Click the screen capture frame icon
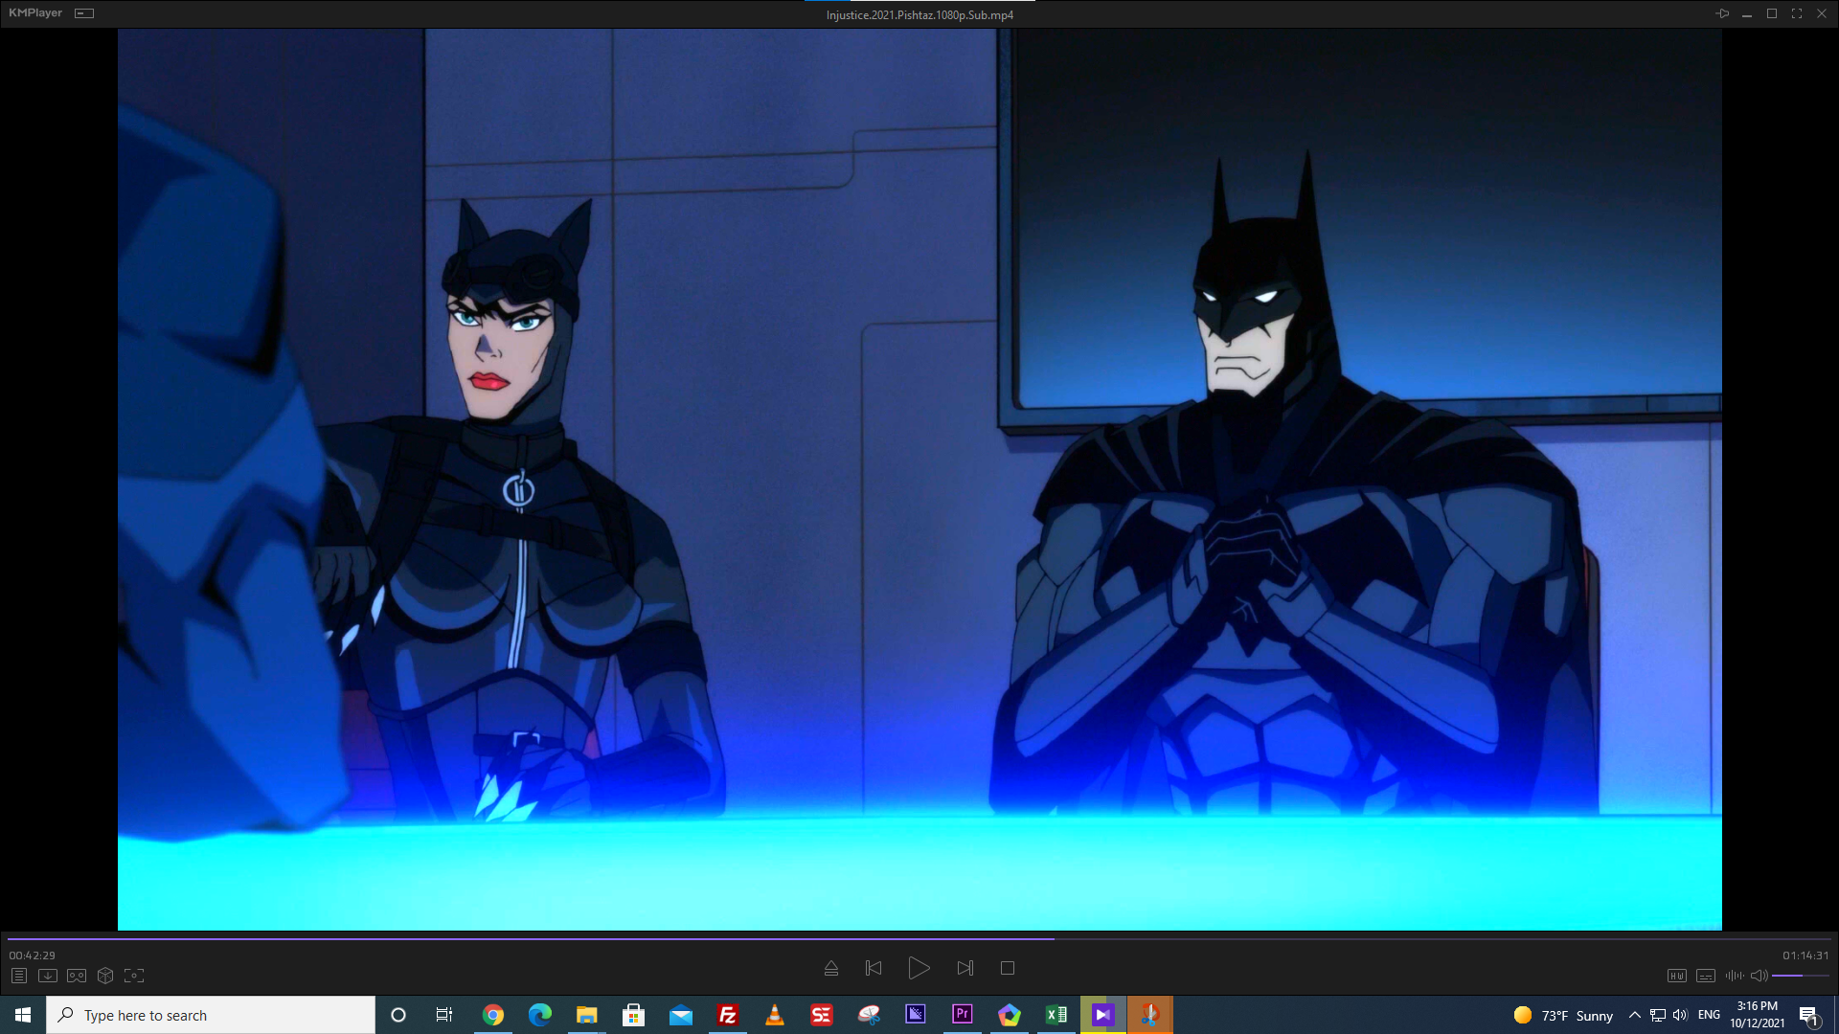1839x1034 pixels. pos(134,976)
